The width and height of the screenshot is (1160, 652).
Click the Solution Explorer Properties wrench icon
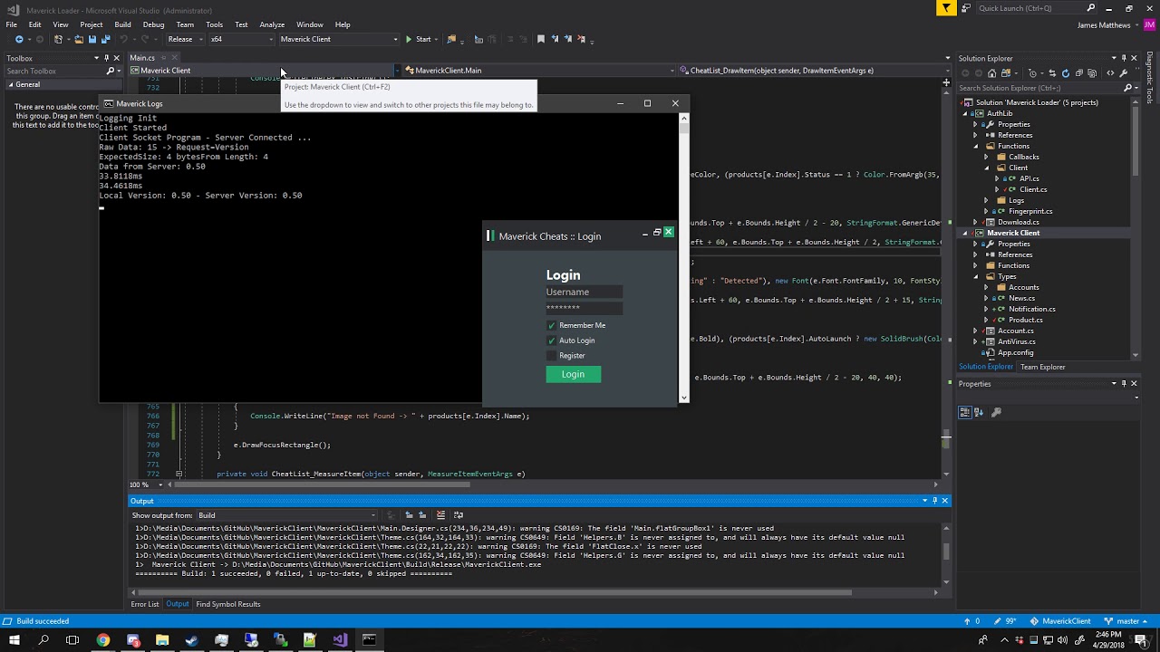[x=1123, y=73]
